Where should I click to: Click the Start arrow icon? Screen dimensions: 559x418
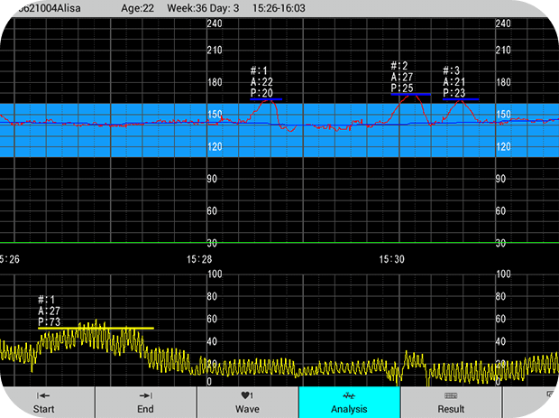[x=43, y=395]
